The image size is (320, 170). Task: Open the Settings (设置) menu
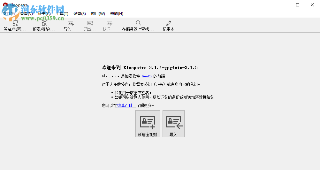click(80, 14)
